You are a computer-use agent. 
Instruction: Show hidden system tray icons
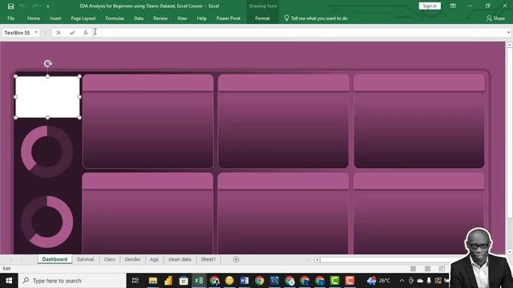[x=402, y=281]
